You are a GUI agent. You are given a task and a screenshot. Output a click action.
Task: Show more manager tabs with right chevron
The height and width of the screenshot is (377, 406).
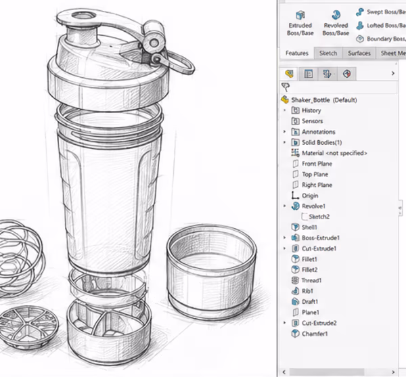point(392,74)
